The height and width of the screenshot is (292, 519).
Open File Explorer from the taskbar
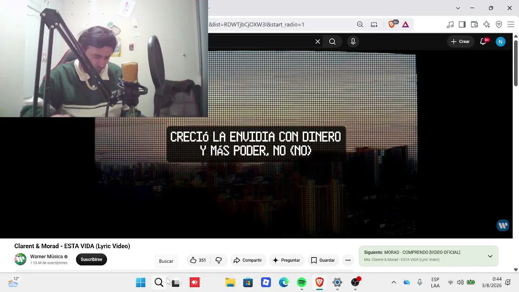230,282
